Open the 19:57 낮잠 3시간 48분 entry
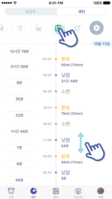The image size is (112, 199). 60,78
